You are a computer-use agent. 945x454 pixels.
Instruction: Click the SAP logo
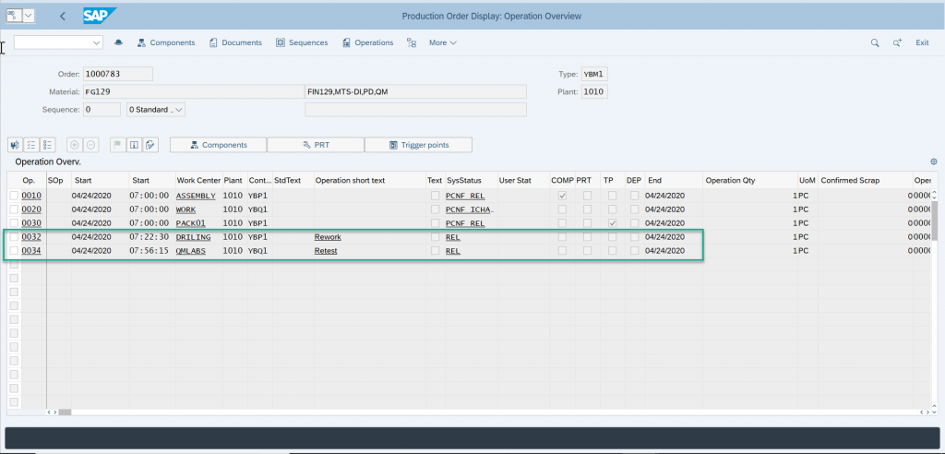(100, 17)
